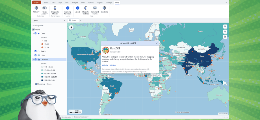Click the About ribbon button
The width and height of the screenshot is (260, 120).
pyautogui.click(x=78, y=10)
